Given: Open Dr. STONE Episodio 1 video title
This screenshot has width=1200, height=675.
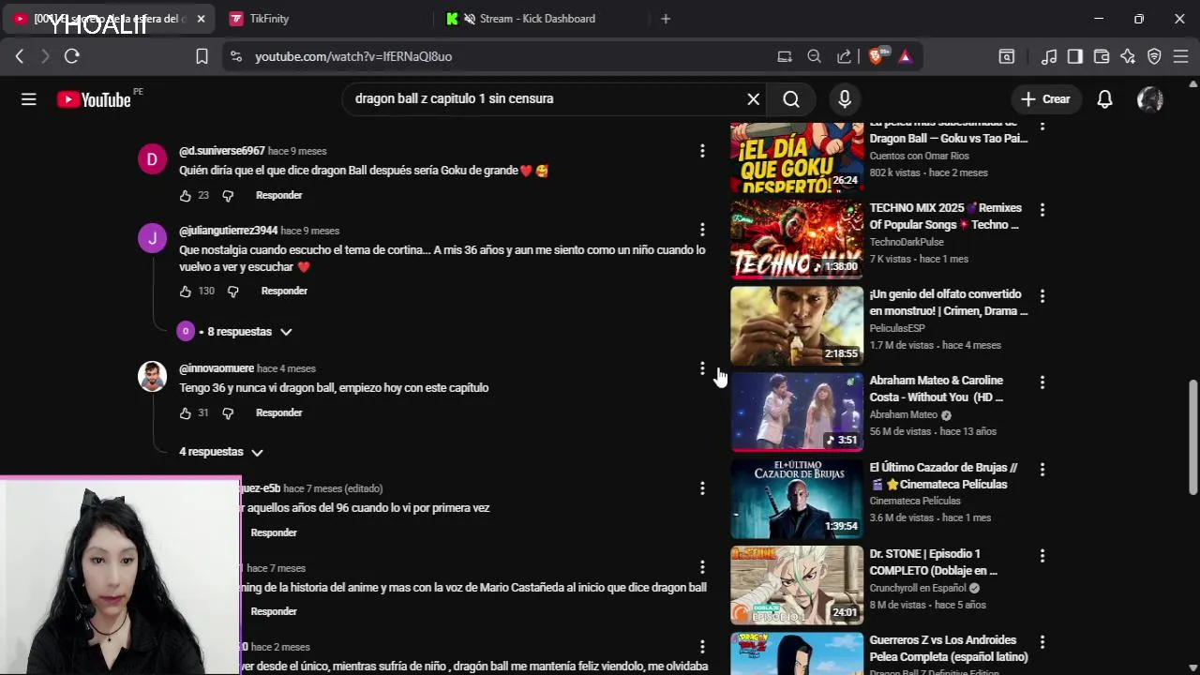Looking at the screenshot, I should (x=933, y=562).
